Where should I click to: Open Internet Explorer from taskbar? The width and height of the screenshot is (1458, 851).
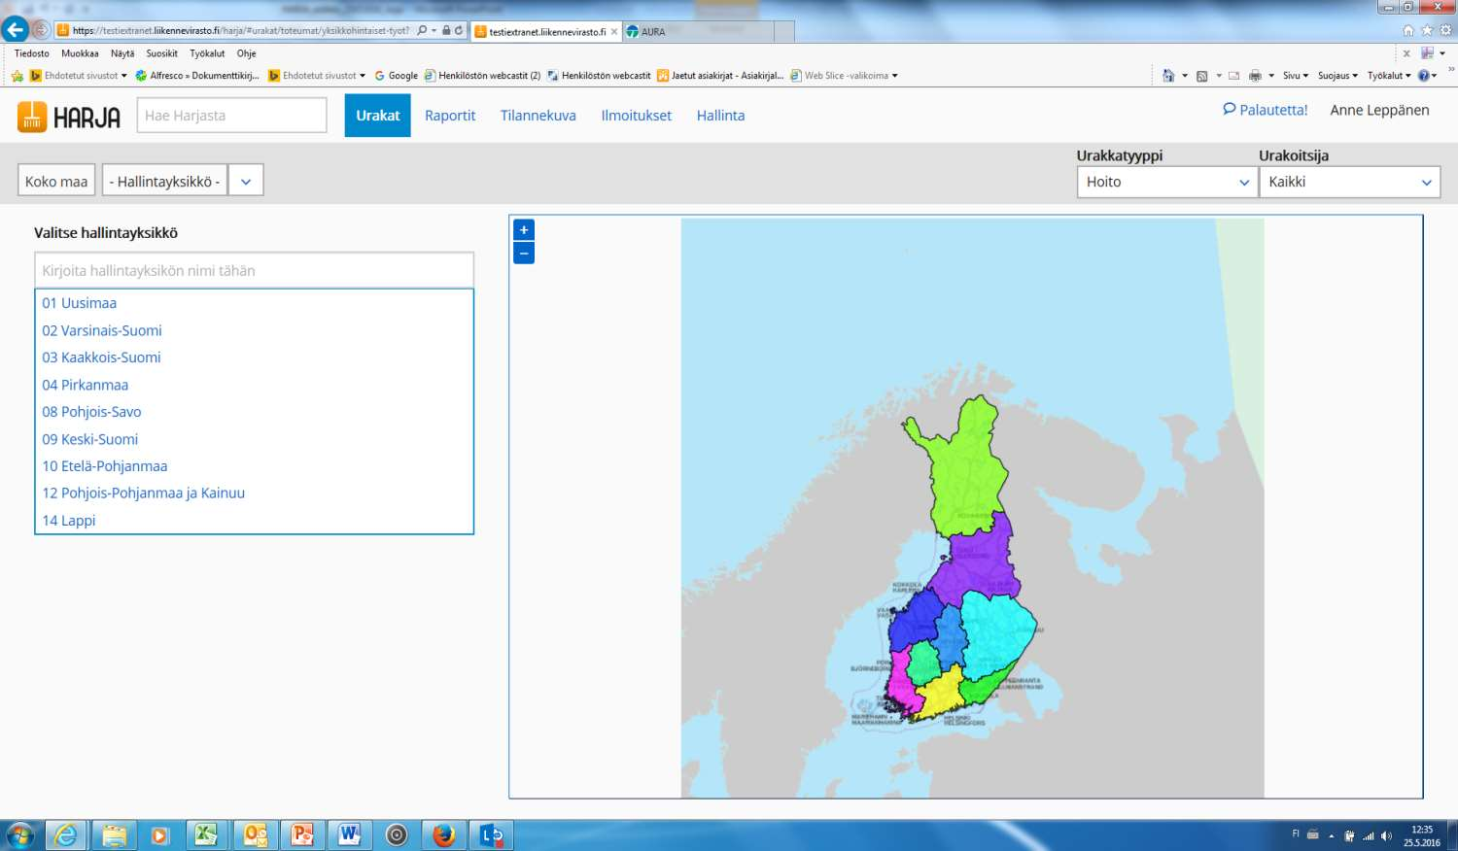point(66,834)
